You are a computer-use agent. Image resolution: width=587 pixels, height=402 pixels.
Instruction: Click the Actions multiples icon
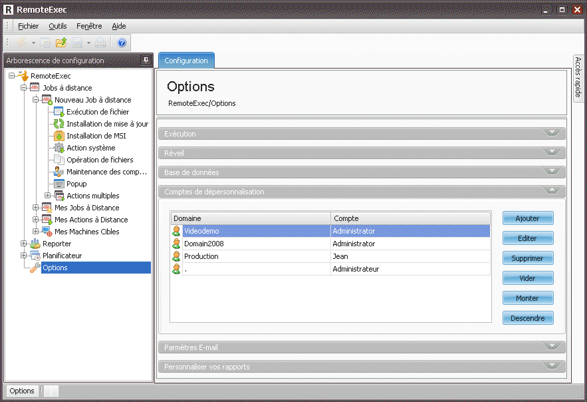click(59, 196)
